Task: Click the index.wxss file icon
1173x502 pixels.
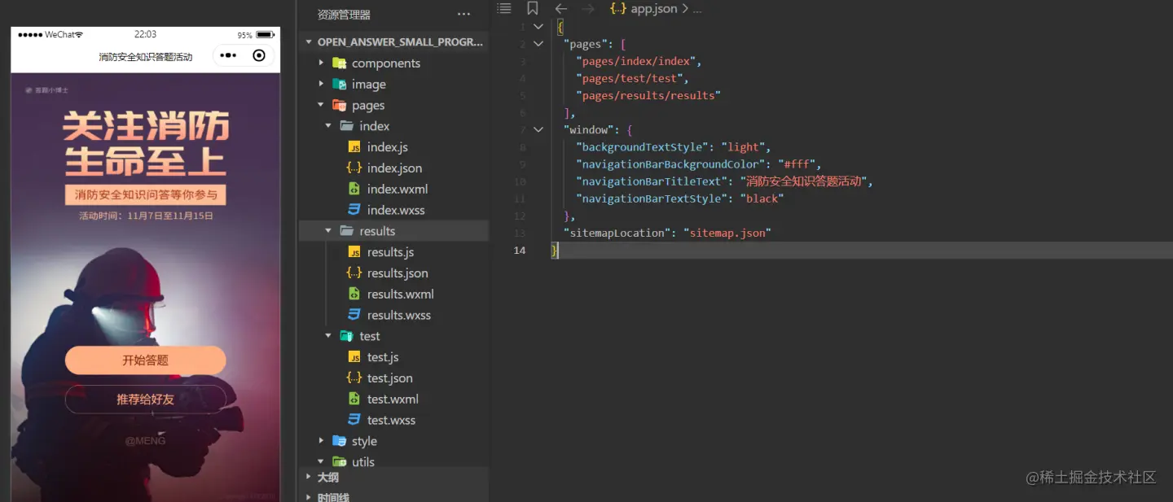Action: pyautogui.click(x=354, y=210)
